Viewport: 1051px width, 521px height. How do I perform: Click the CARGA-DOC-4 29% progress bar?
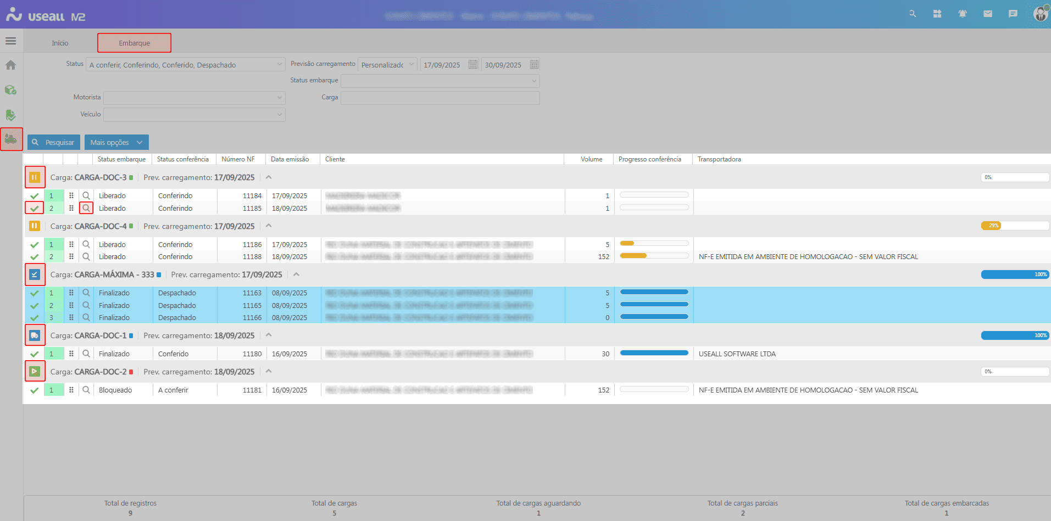(1015, 226)
